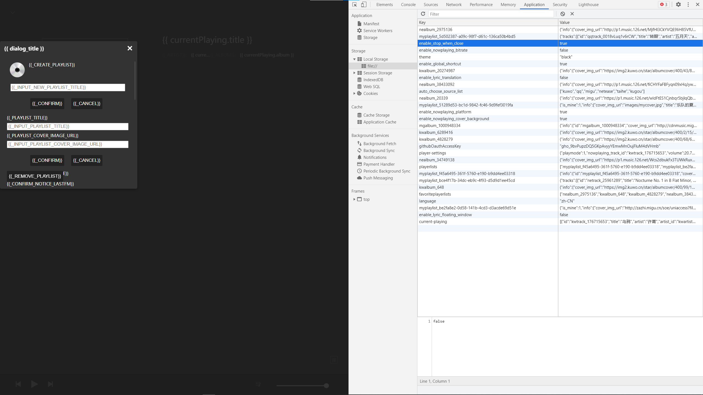
Task: Click the REMOVE_PLAYLIST button
Action: (x=35, y=176)
